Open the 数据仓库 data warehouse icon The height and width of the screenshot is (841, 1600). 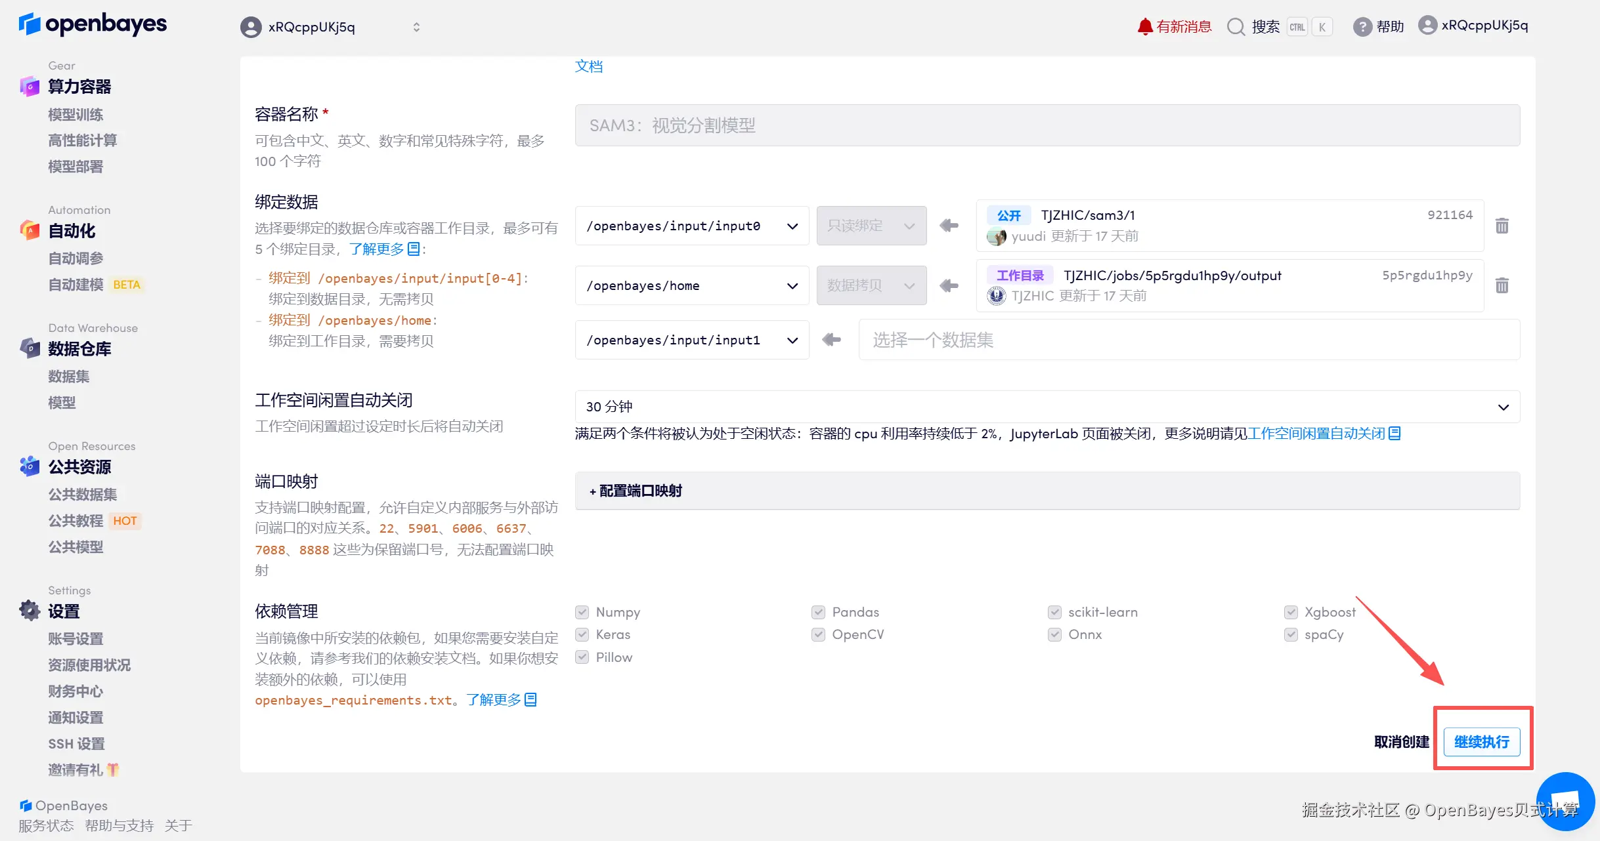pos(29,348)
